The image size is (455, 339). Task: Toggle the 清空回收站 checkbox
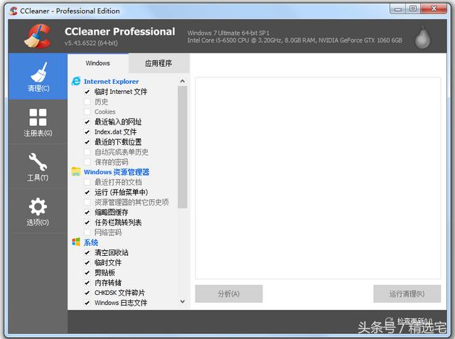(x=87, y=252)
